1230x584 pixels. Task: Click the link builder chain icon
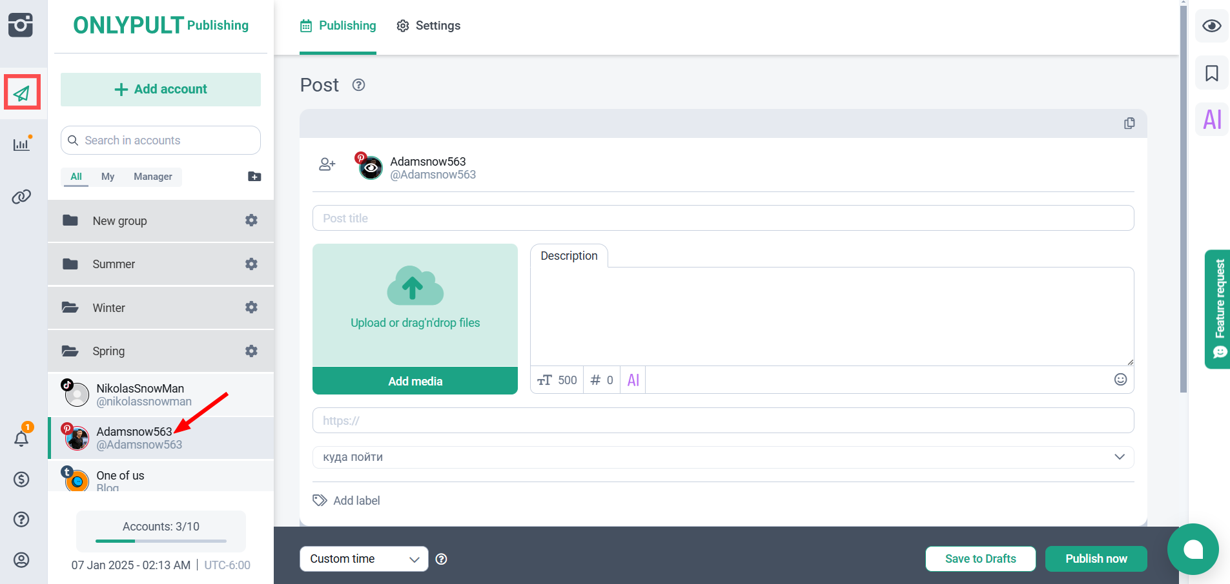click(x=21, y=197)
